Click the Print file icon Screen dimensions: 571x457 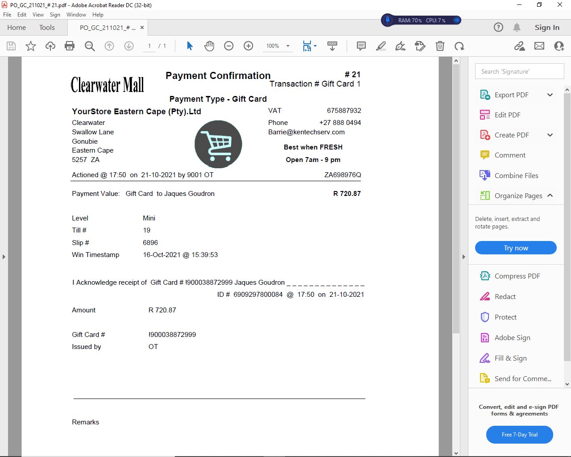point(70,46)
